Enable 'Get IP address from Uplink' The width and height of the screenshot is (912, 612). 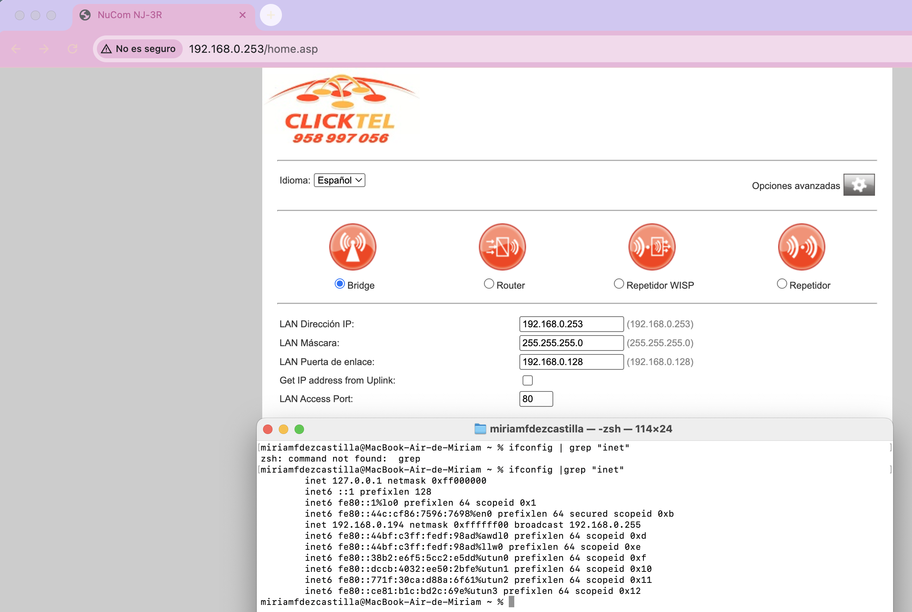pos(528,380)
